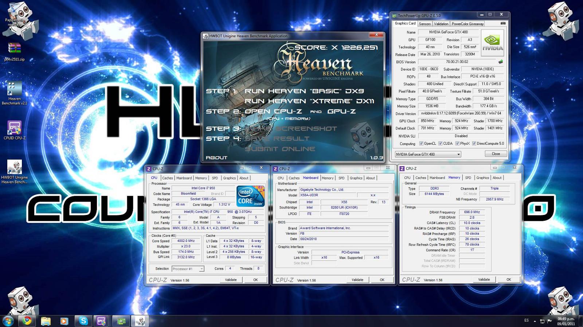The image size is (583, 327).
Task: Open the Heaven Benchmark v2.1 shortcut
Action: pos(15,93)
